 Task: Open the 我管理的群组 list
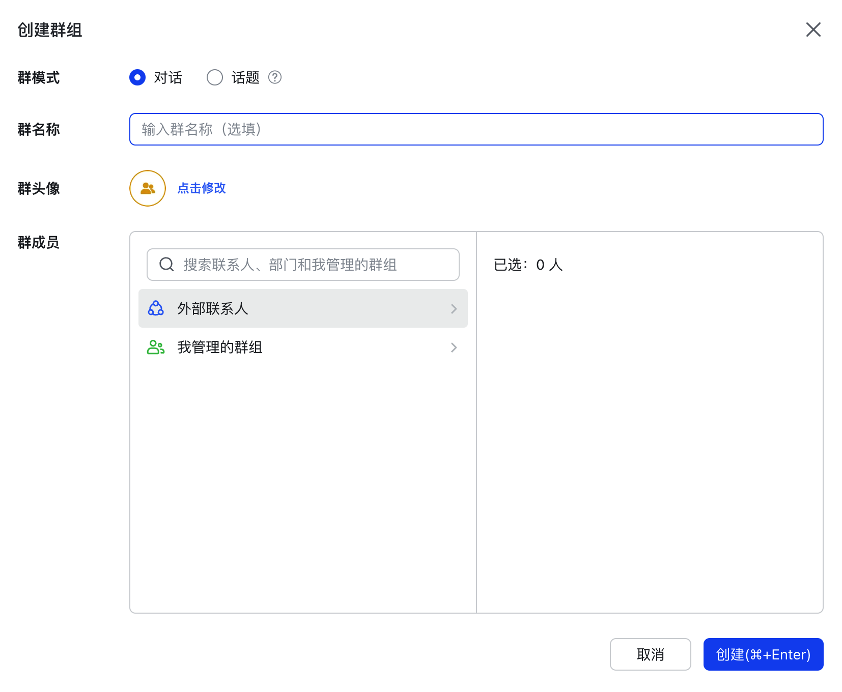tap(219, 348)
